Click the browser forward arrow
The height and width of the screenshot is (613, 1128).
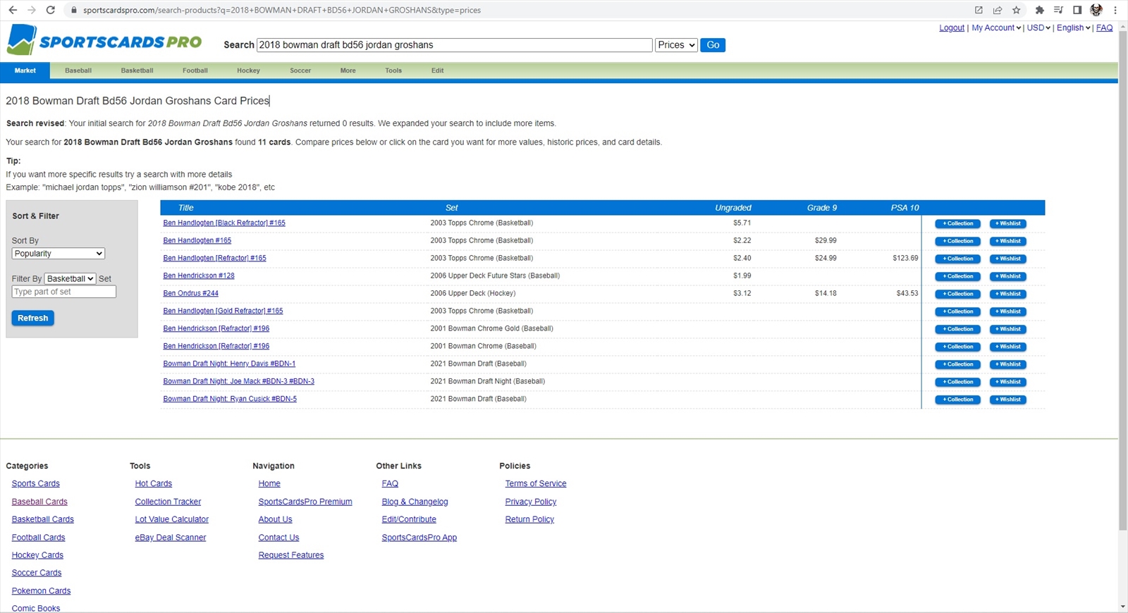(32, 10)
